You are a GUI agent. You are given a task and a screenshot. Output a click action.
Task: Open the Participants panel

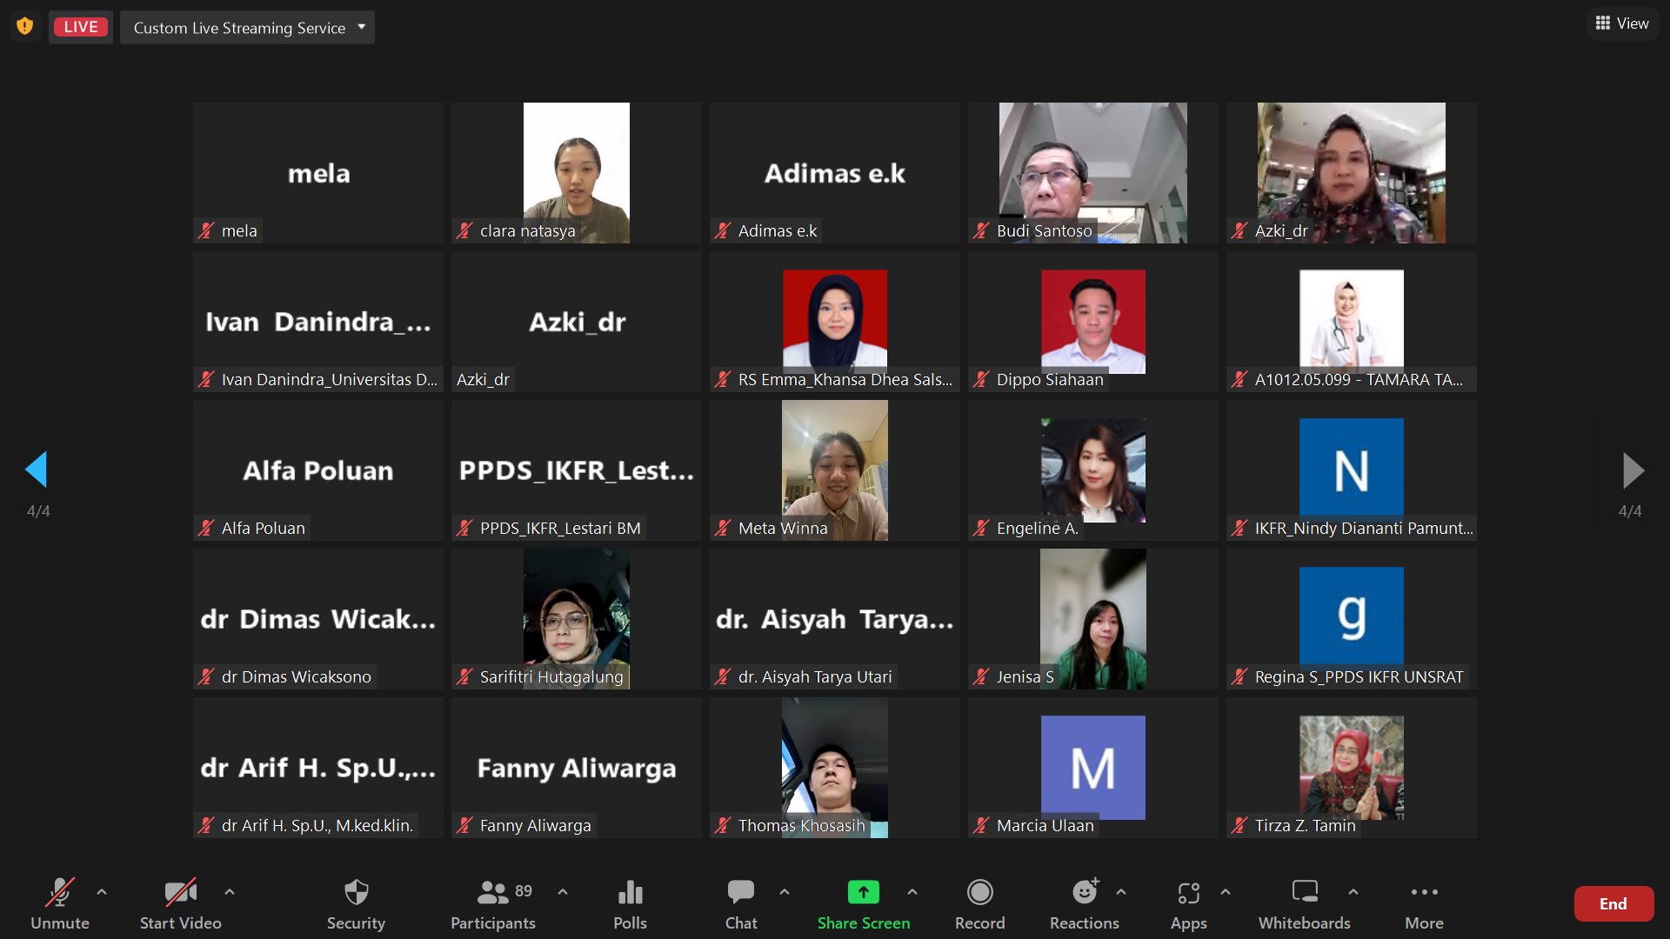[x=493, y=904]
